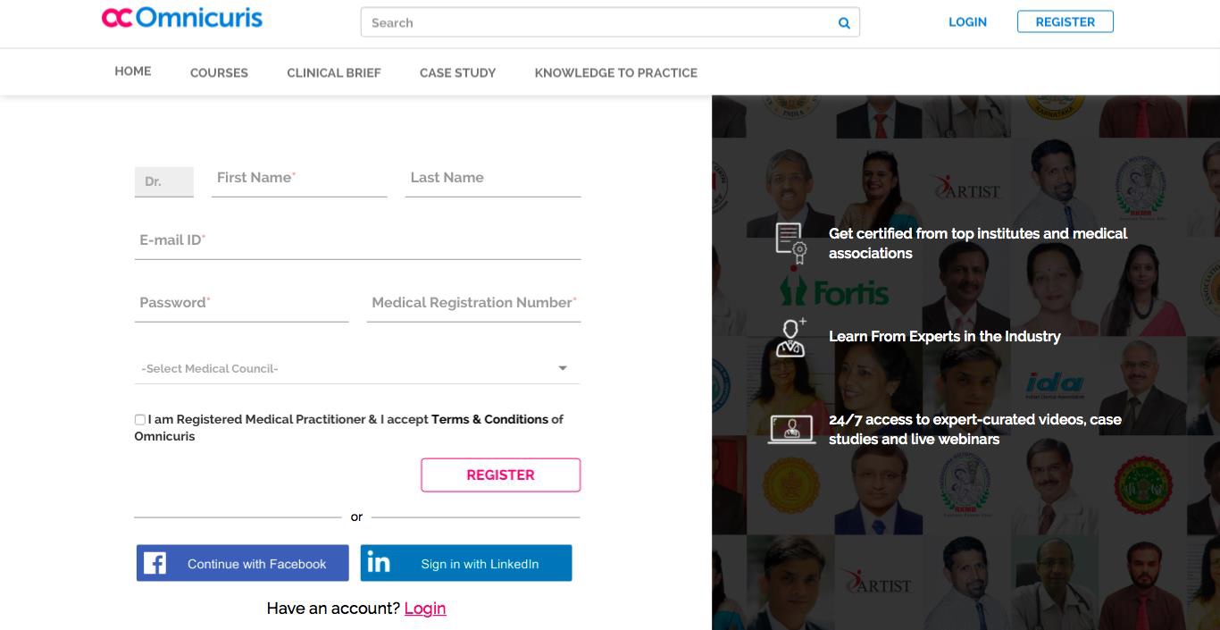The image size is (1220, 630).
Task: Click the Medical Council dropdown arrow
Action: 563,368
